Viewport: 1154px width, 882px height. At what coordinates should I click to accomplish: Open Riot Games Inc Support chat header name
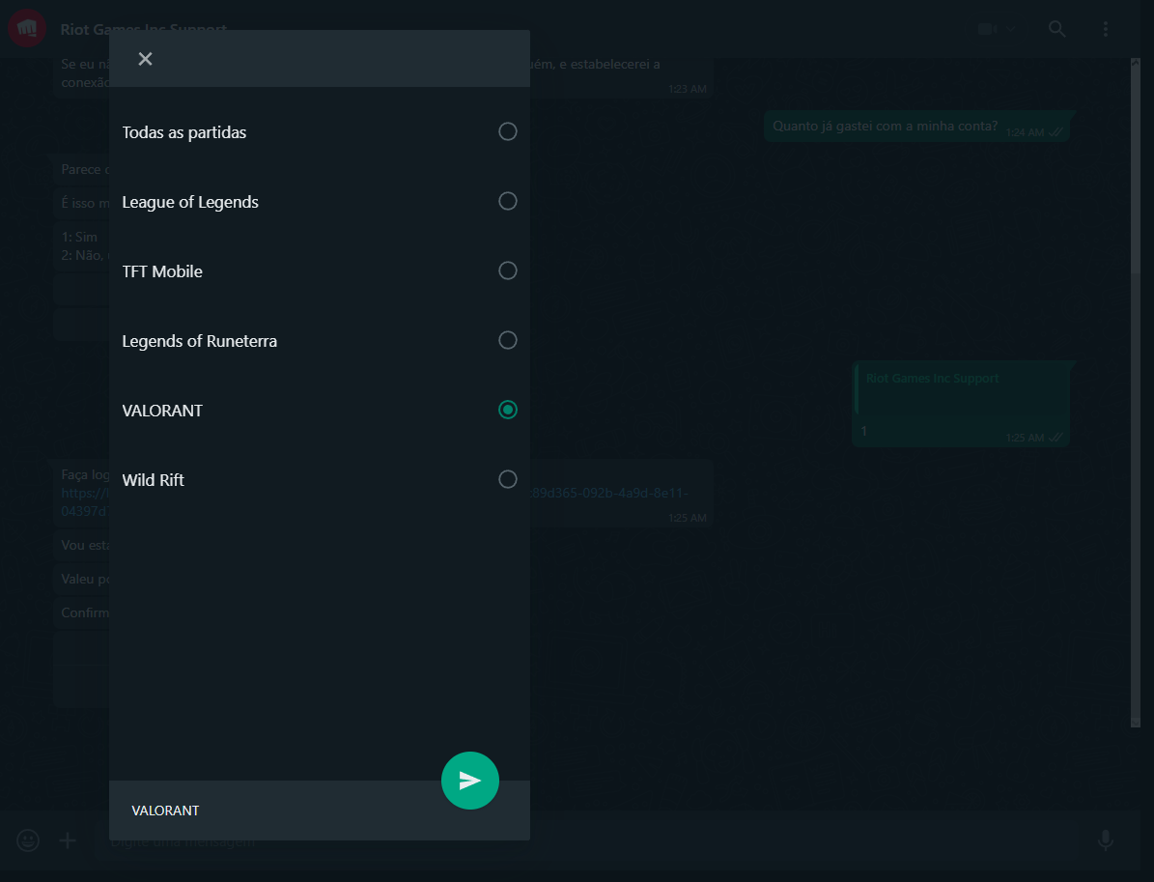(x=144, y=29)
